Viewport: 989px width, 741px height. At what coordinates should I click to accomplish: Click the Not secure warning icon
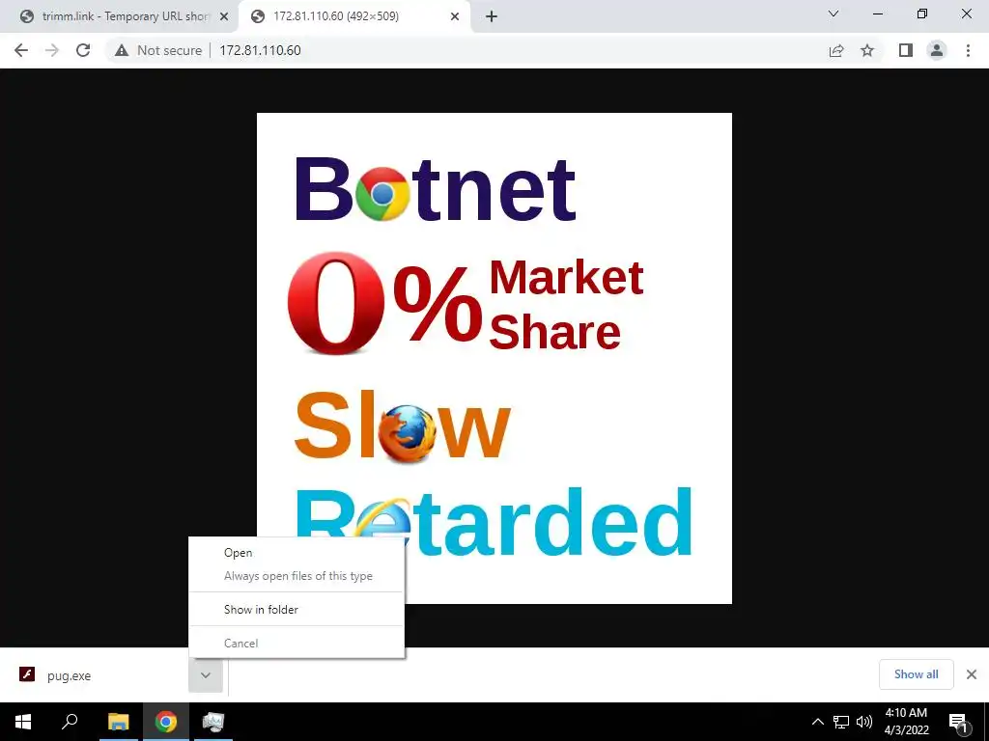pos(122,50)
